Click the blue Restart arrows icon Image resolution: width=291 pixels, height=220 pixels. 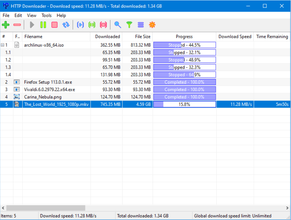66,25
